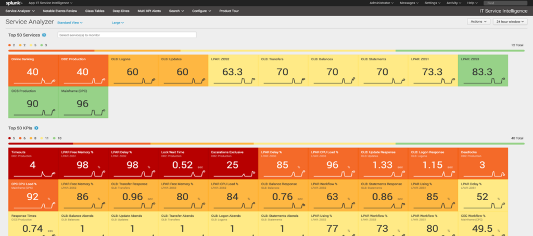
Task: Select the OLB: Transfer Response KPI tile
Action: click(133, 195)
